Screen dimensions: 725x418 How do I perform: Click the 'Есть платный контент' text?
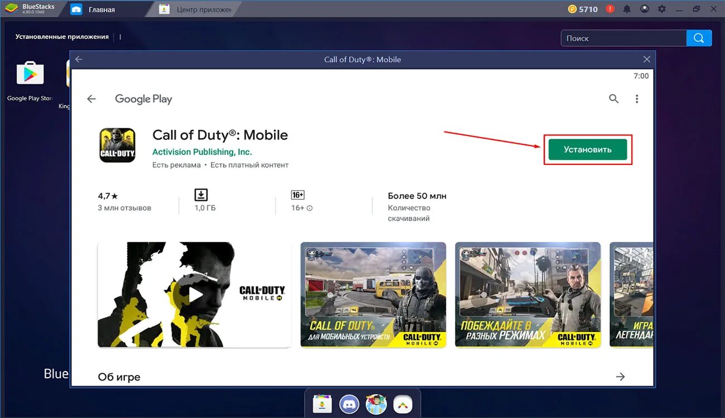[249, 165]
